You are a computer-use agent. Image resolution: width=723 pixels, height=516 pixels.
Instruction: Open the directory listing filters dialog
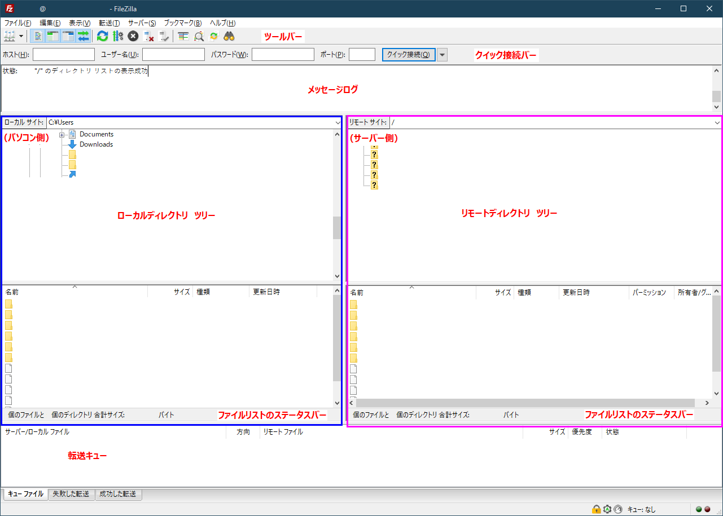tap(183, 36)
